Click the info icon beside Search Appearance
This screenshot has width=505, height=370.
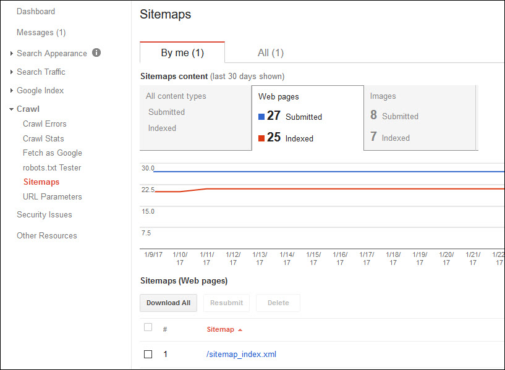(x=96, y=53)
